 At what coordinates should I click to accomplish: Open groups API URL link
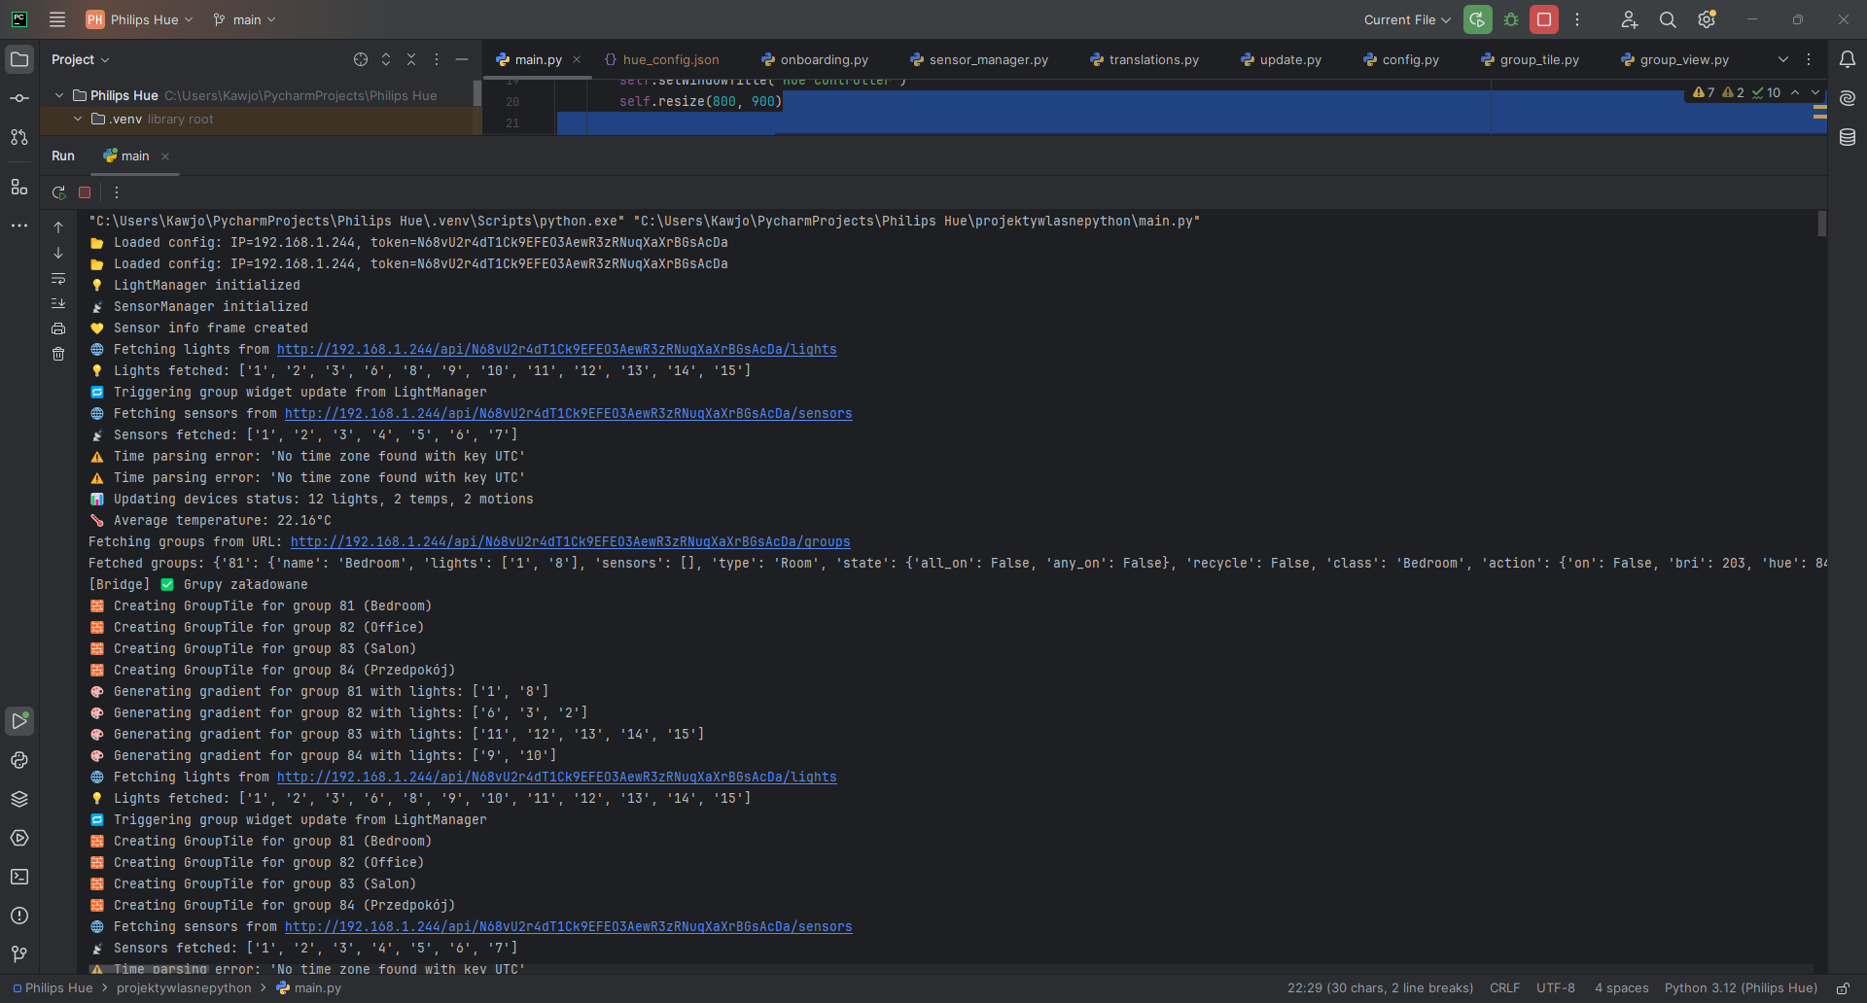click(x=570, y=542)
